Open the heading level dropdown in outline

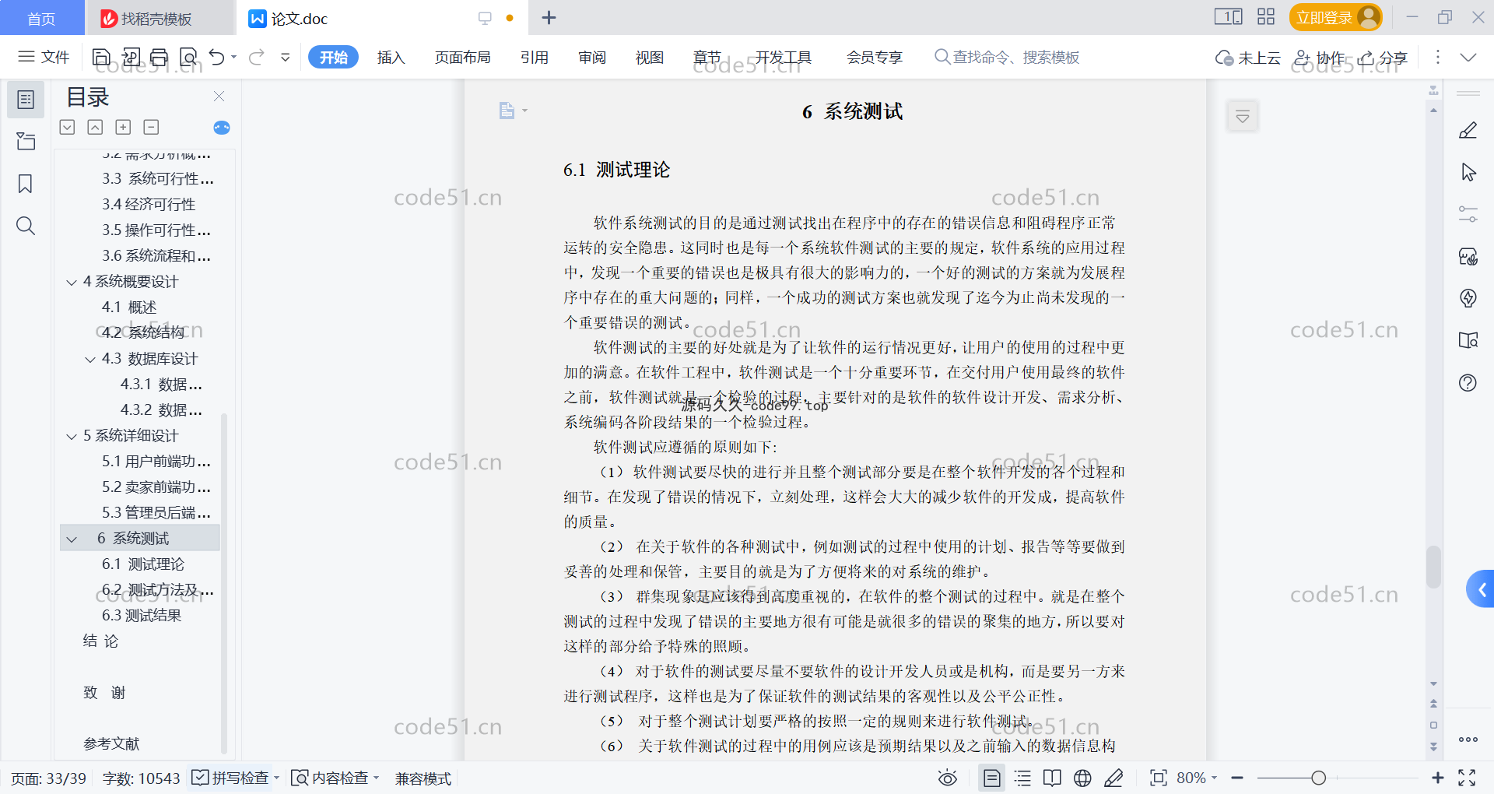point(67,127)
